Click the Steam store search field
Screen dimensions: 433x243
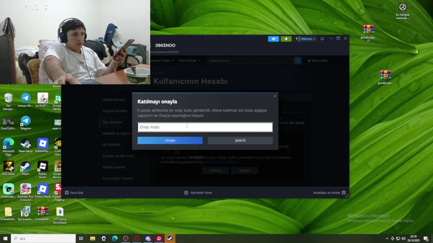click(x=250, y=61)
